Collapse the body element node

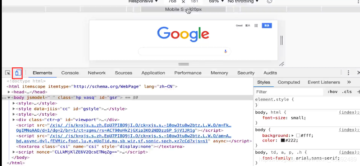pyautogui.click(x=9, y=98)
